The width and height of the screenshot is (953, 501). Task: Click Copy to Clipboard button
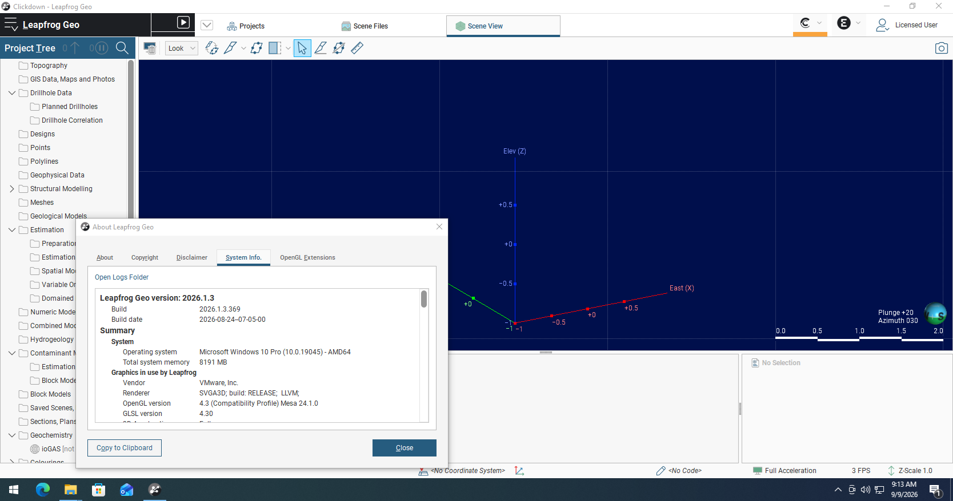[x=125, y=448]
